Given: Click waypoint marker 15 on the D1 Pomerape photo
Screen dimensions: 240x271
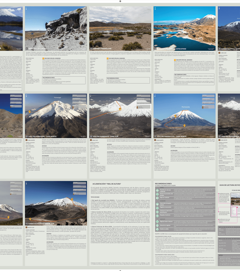Looking at the screenshot, I should (x=30, y=112).
